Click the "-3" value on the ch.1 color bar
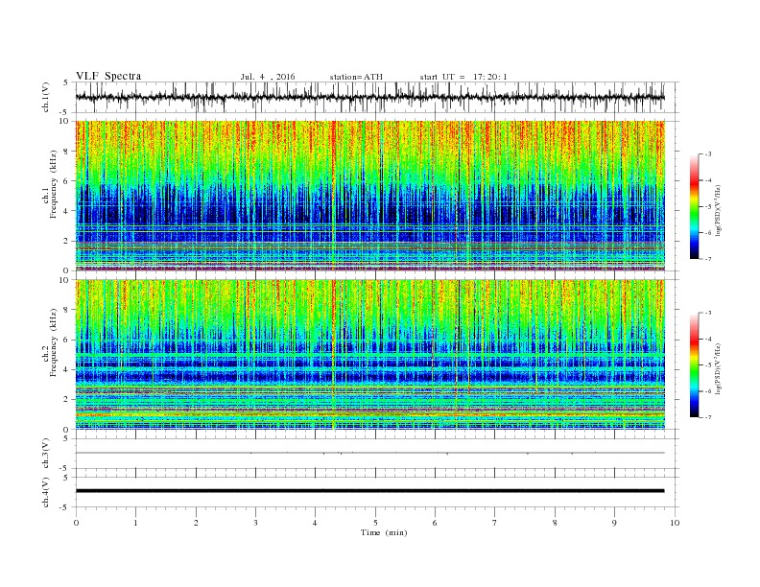Image resolution: width=760 pixels, height=587 pixels. point(707,154)
